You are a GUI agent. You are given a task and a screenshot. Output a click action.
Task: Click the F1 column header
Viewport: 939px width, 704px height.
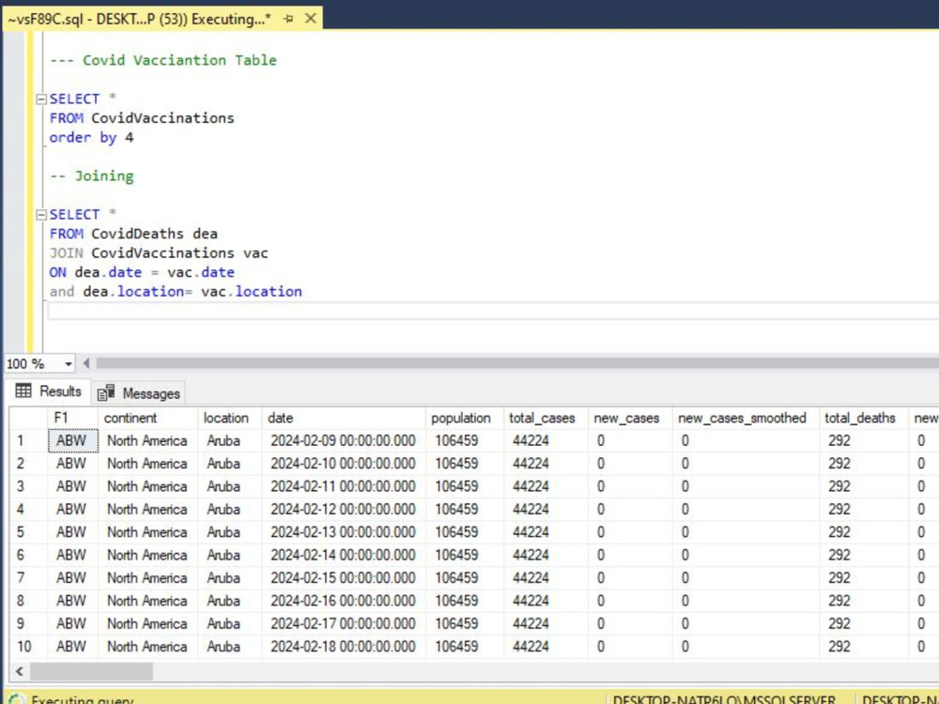click(x=72, y=418)
